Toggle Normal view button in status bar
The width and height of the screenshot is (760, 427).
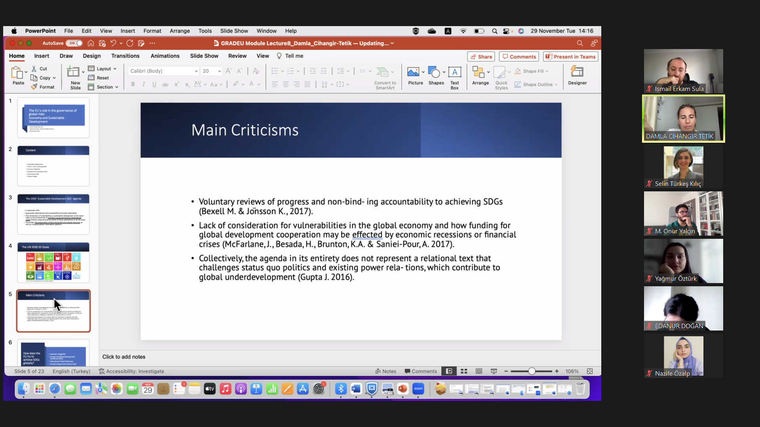[x=449, y=371]
